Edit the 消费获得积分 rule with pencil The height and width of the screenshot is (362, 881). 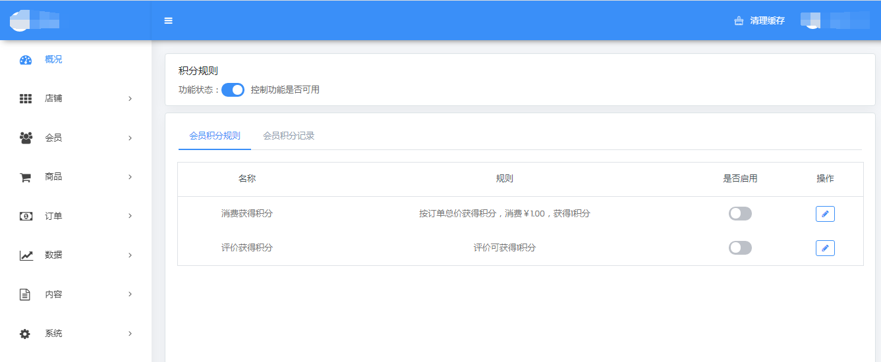point(825,214)
